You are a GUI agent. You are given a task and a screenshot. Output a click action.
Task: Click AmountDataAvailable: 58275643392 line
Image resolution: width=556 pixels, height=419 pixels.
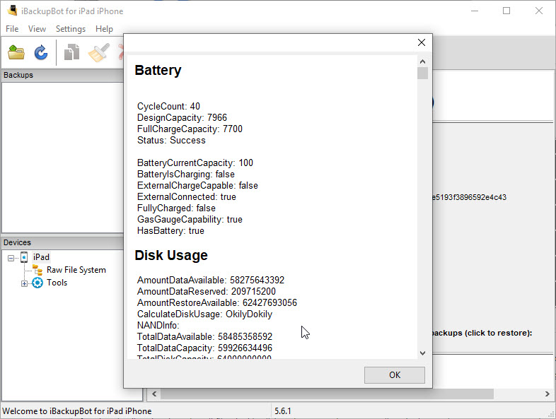(x=211, y=281)
